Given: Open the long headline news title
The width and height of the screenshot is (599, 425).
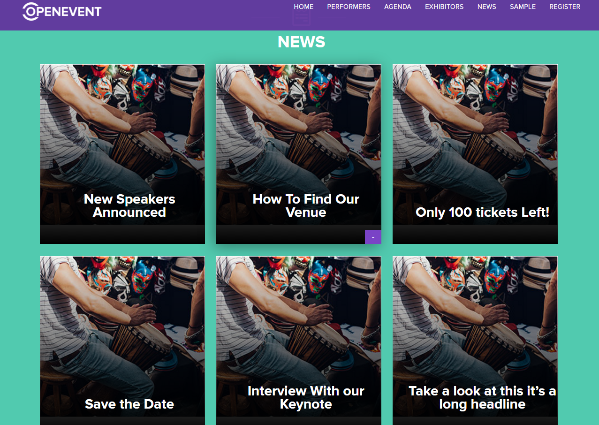Looking at the screenshot, I should [482, 397].
